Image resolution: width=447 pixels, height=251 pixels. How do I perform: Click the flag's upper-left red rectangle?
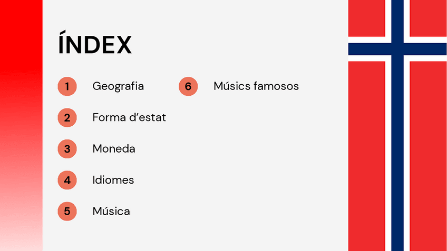point(366,18)
